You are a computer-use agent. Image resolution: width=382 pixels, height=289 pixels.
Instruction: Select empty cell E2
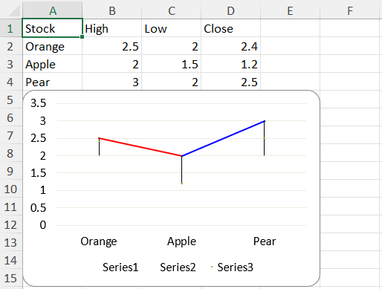(x=290, y=46)
